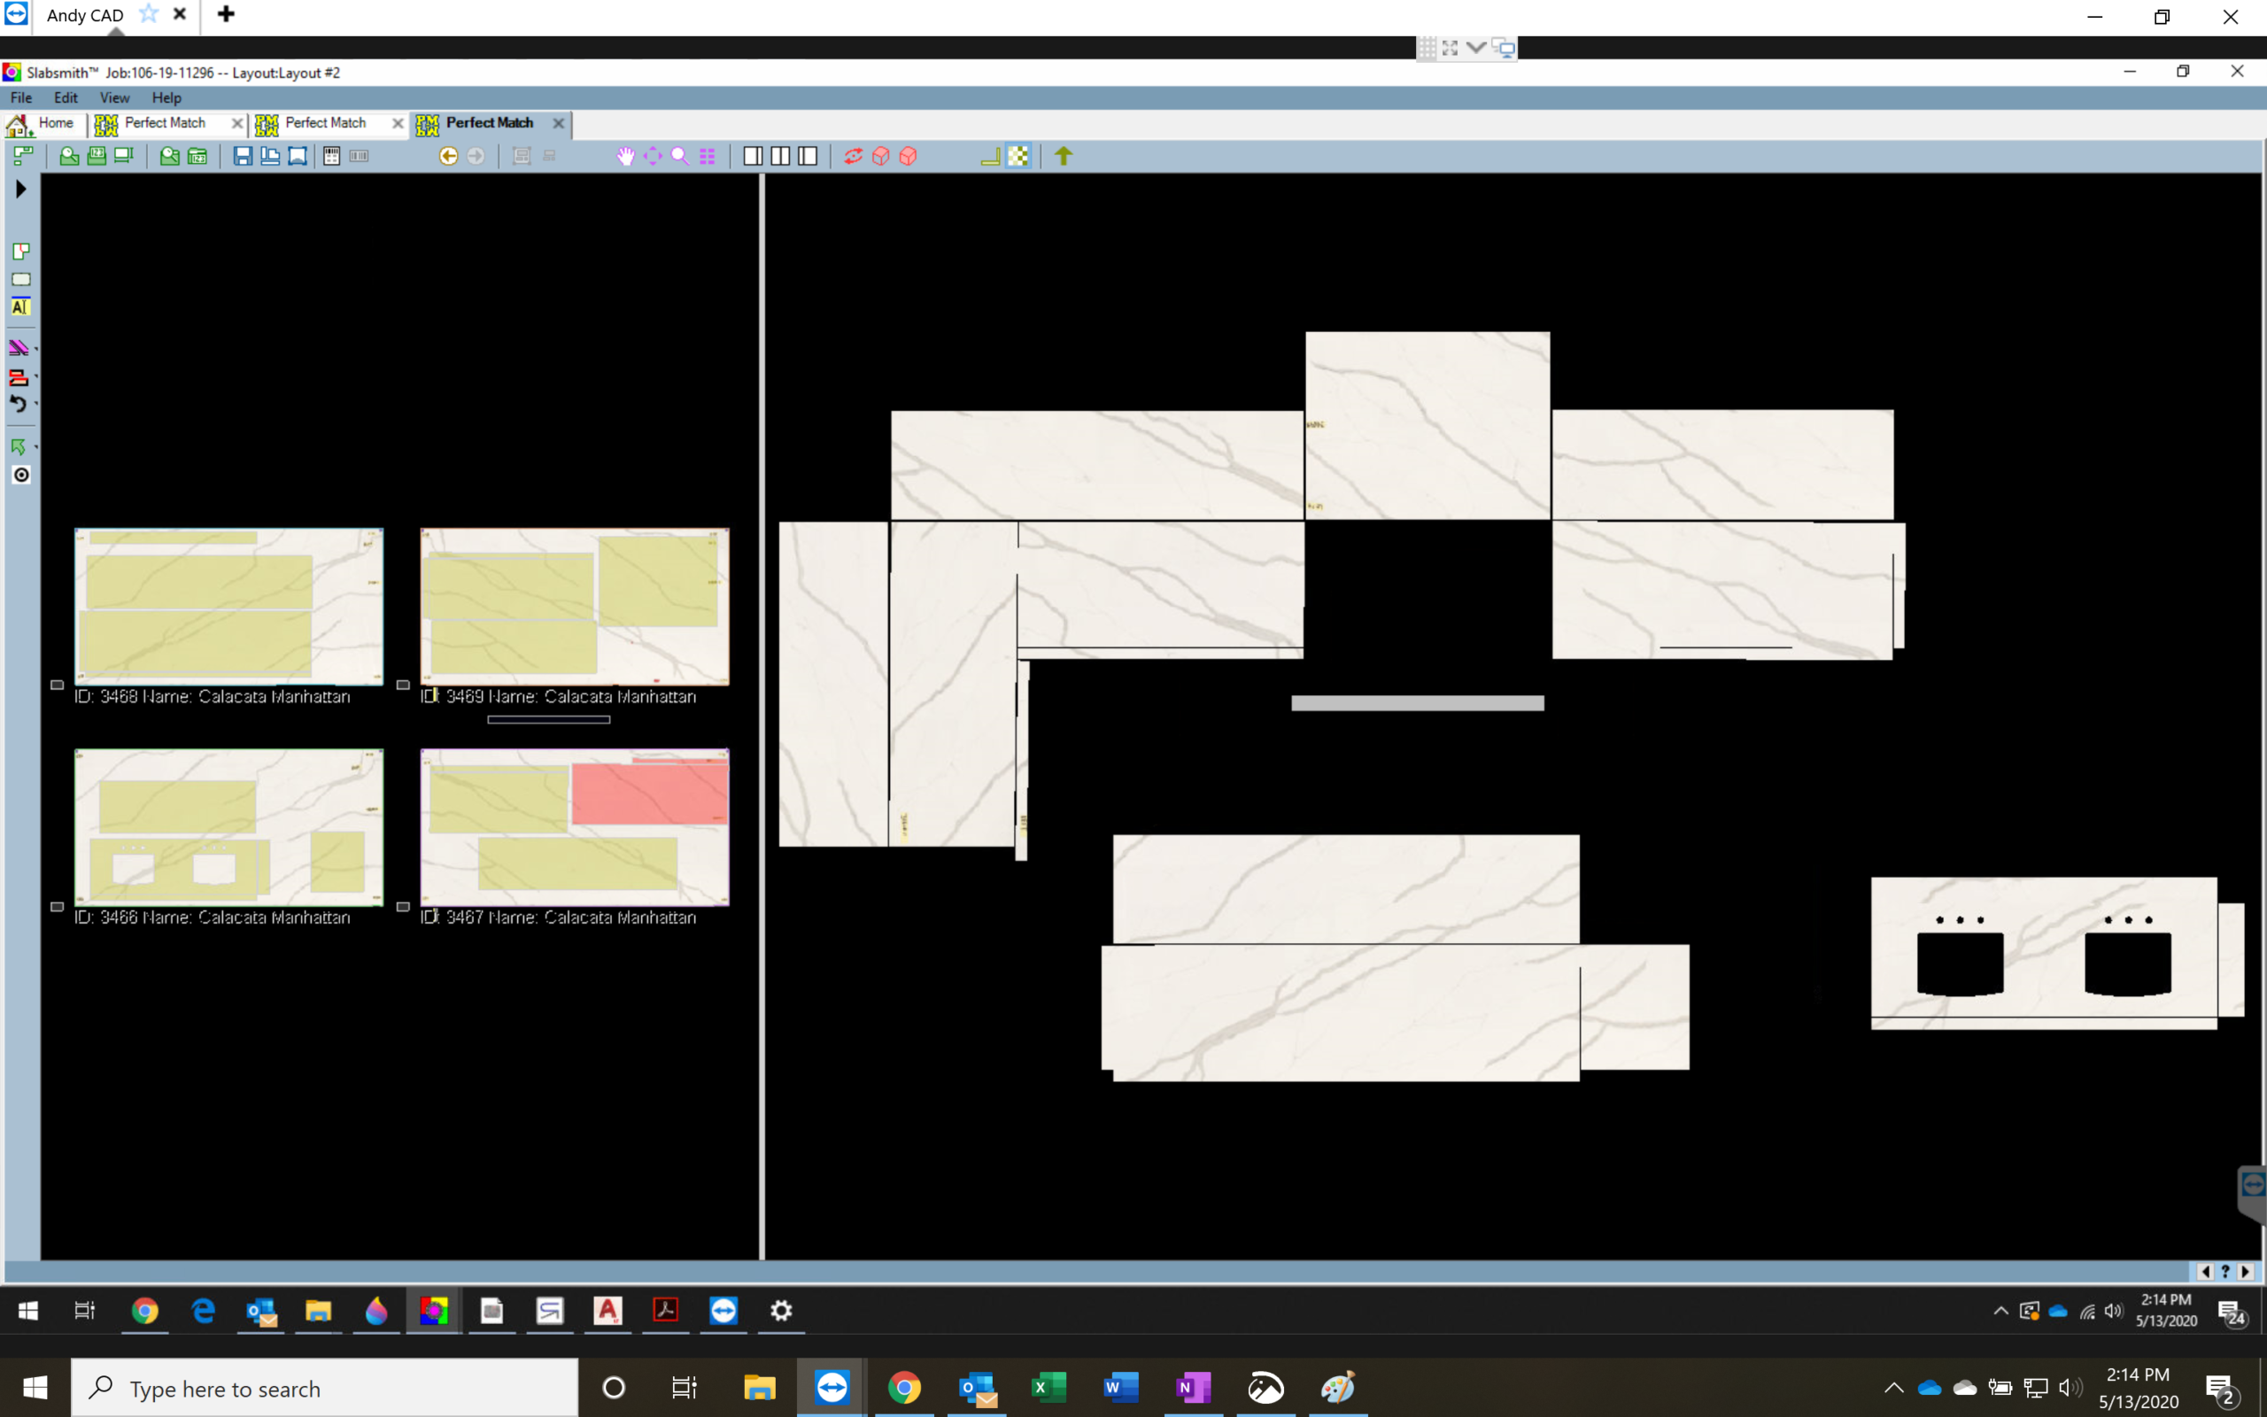Select slab 3466 Calacata Manhattan thumbnail
Screen dimensions: 2267x1417
point(228,826)
